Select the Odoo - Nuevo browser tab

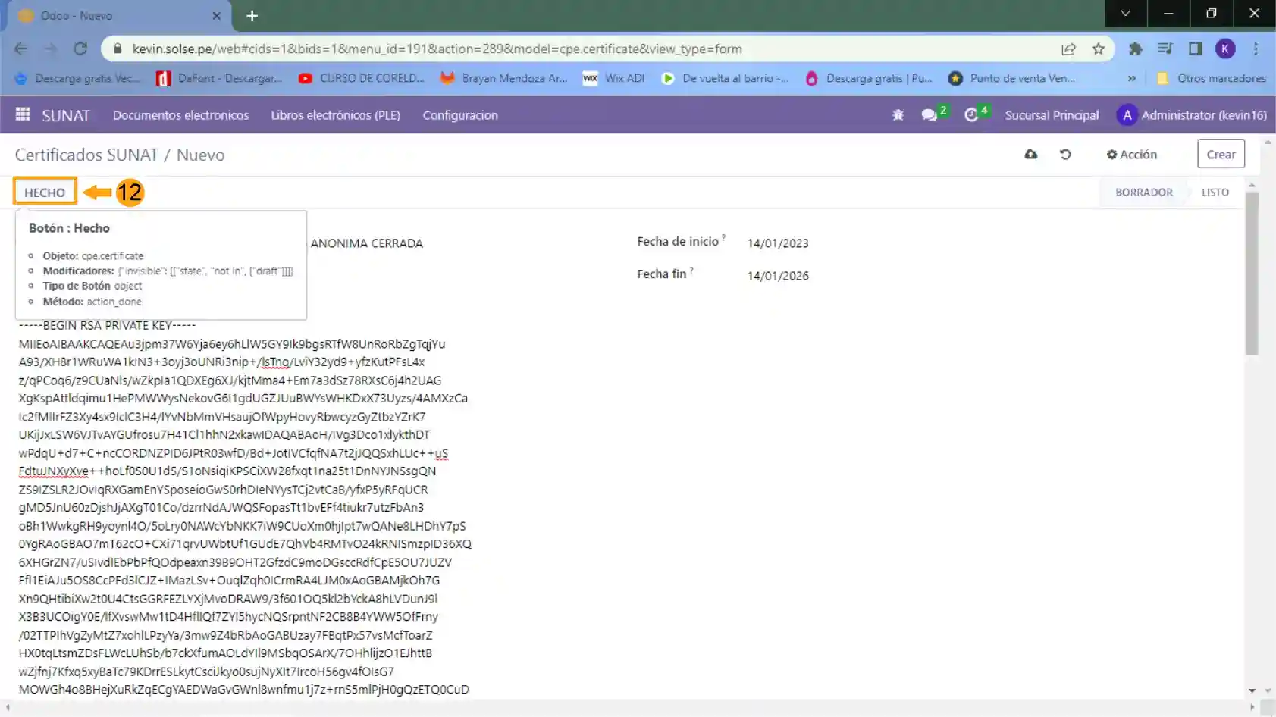[x=118, y=15]
